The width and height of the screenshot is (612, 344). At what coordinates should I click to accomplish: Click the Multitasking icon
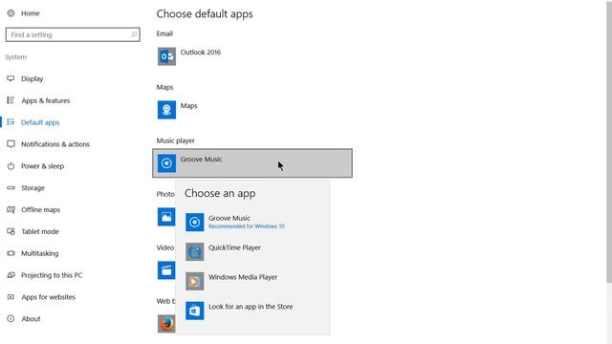point(11,253)
